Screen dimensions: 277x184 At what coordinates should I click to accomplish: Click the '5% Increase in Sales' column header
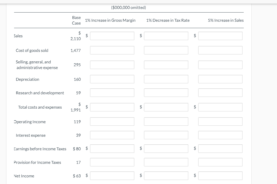pyautogui.click(x=226, y=20)
